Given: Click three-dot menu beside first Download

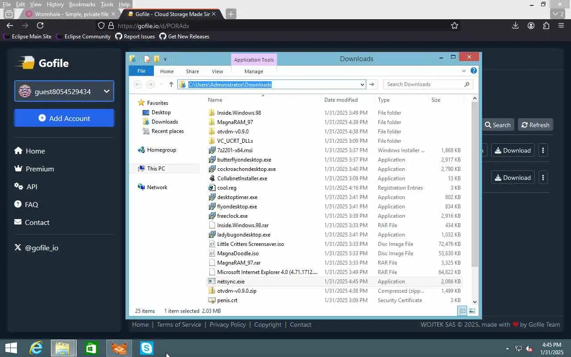Looking at the screenshot, I should (543, 150).
